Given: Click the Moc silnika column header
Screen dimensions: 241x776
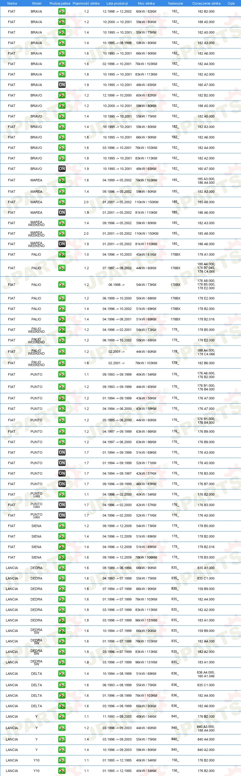Looking at the screenshot, I should [x=146, y=3].
